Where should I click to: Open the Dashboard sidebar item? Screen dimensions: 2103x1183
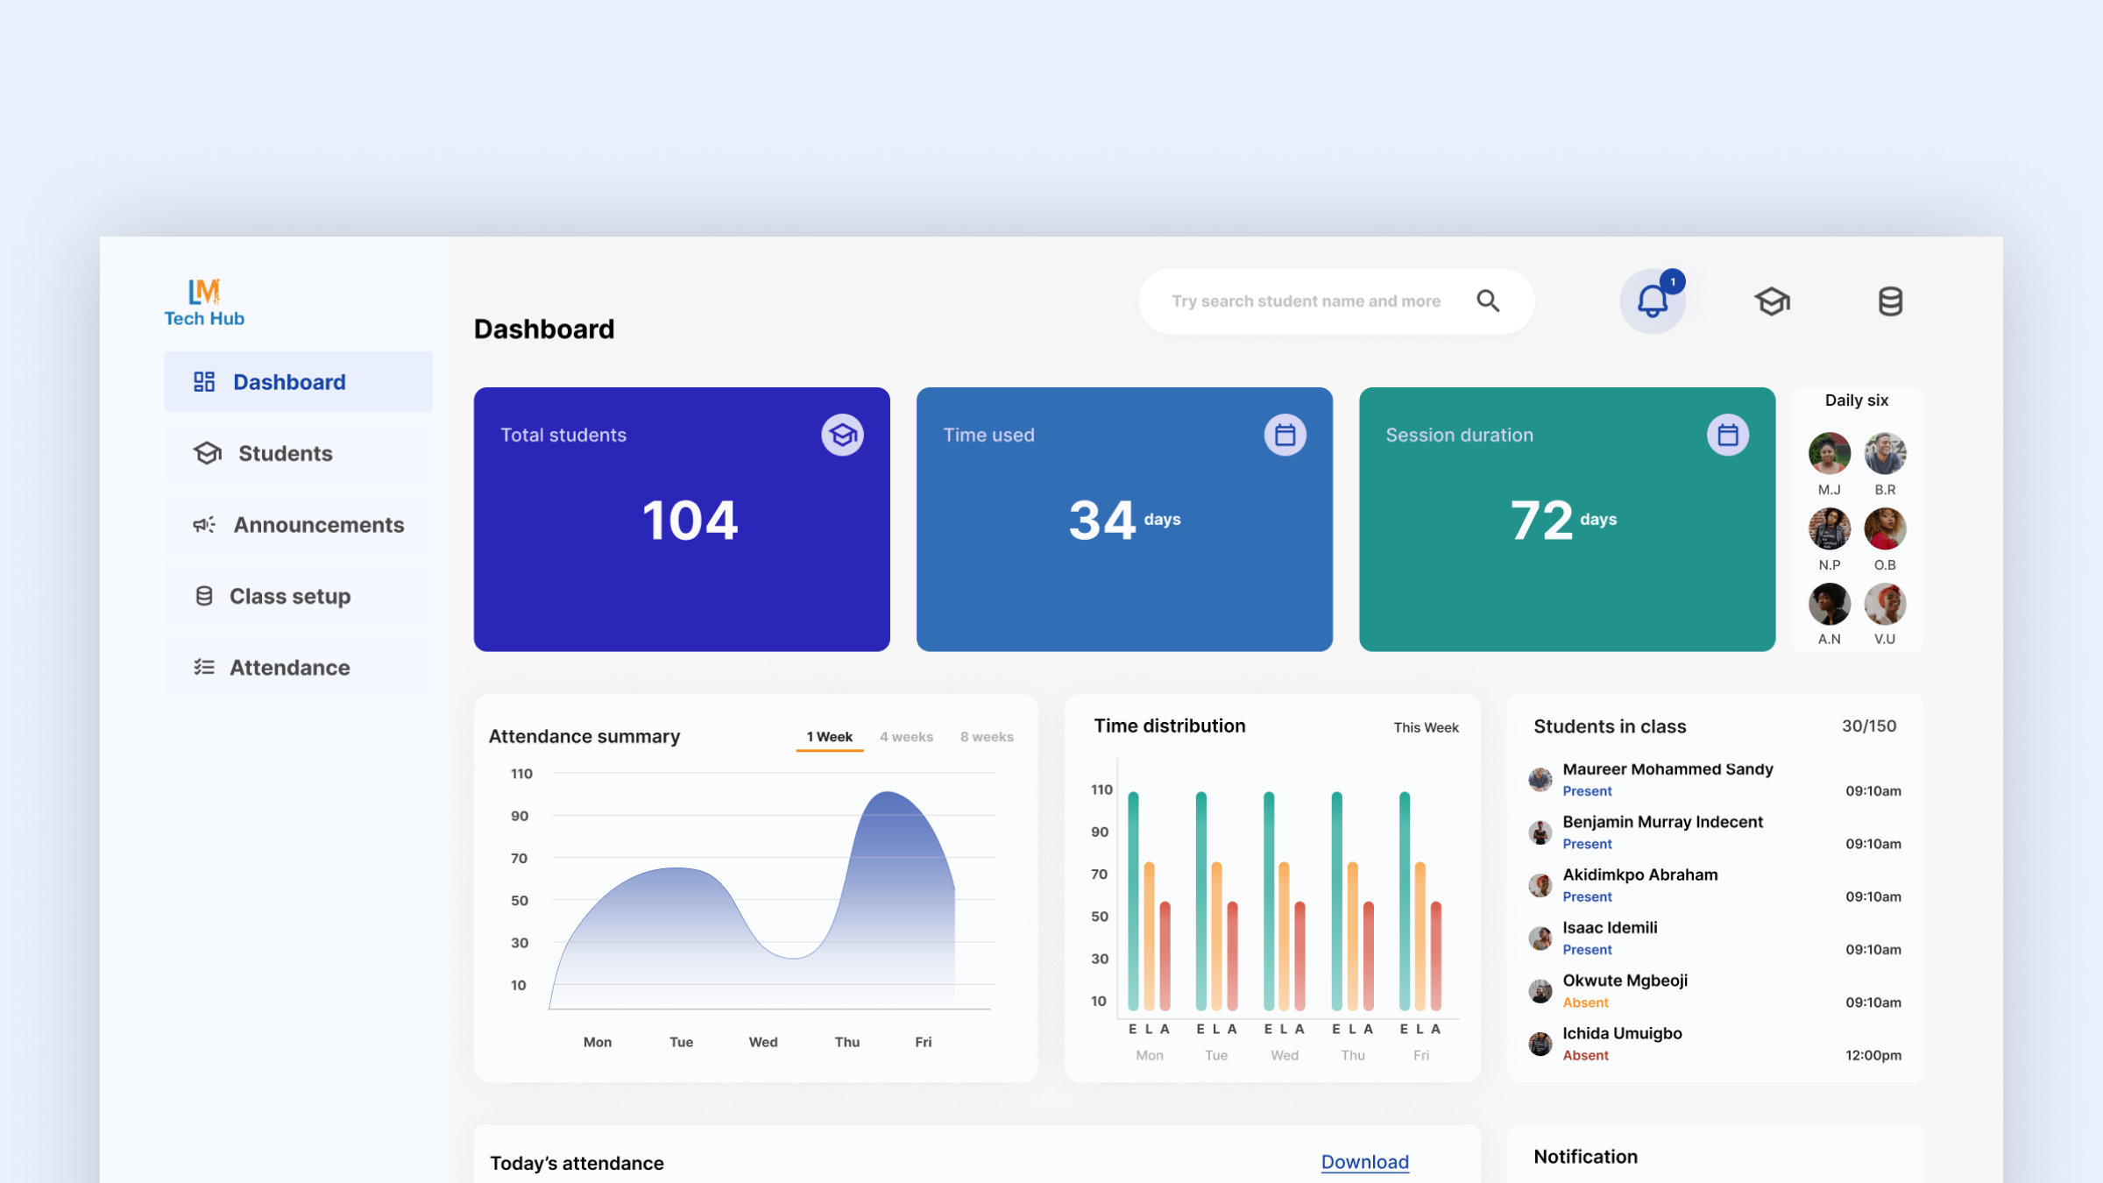click(x=298, y=382)
